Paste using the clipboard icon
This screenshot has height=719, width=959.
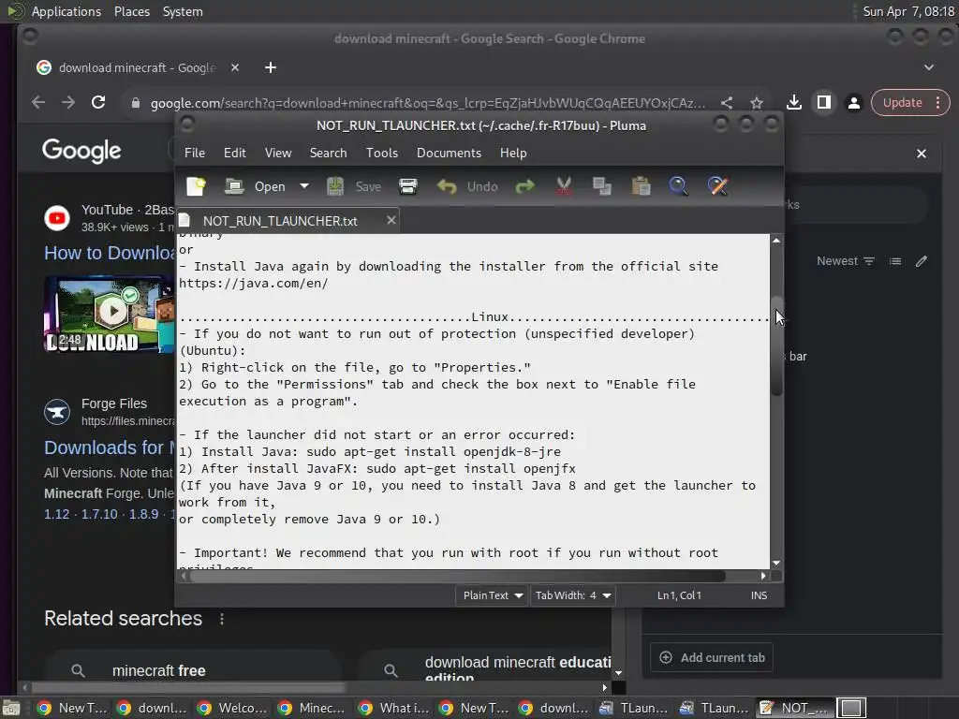click(x=641, y=186)
